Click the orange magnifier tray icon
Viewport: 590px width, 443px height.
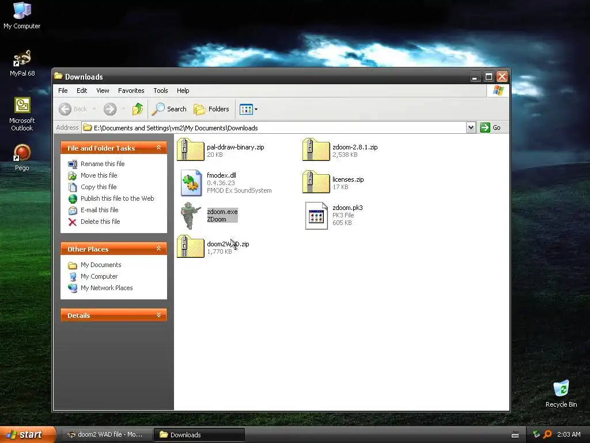click(x=547, y=434)
